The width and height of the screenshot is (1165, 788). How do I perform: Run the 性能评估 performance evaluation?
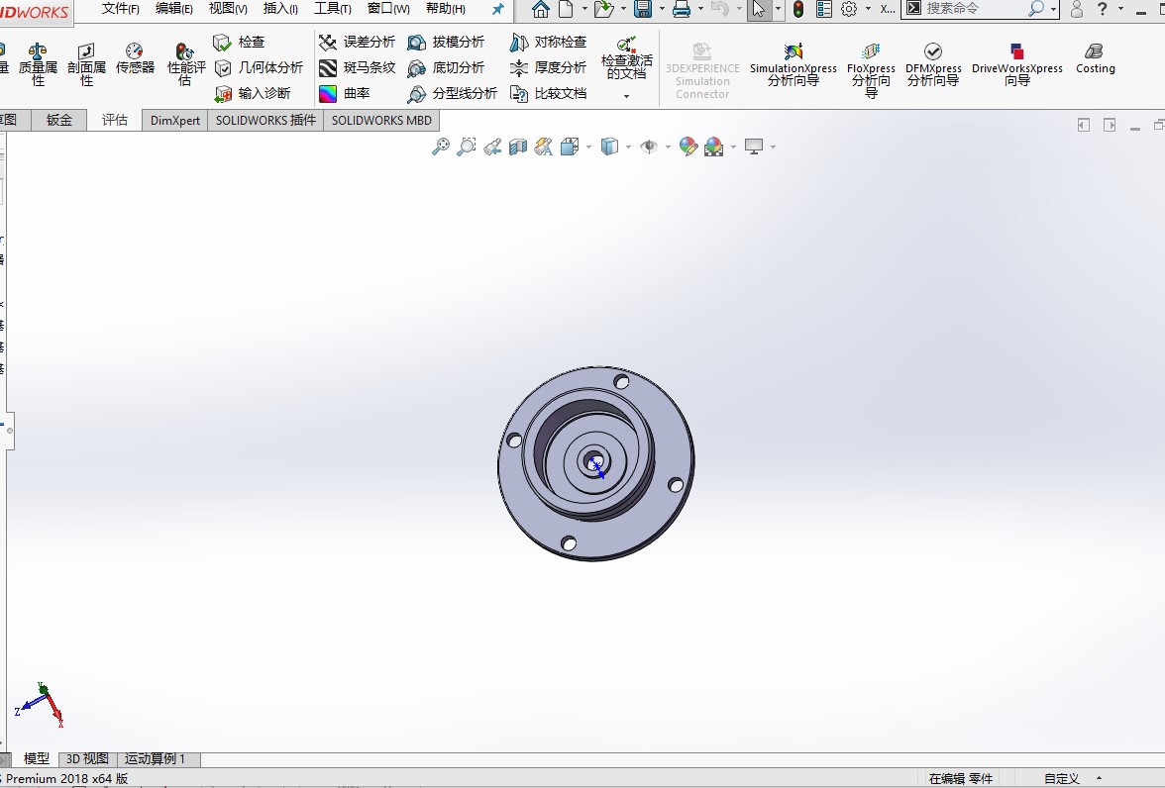(x=186, y=64)
